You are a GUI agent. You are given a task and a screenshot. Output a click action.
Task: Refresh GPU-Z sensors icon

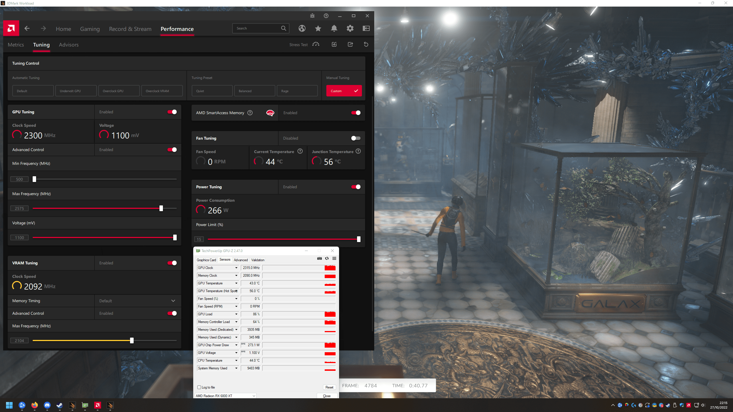[327, 258]
